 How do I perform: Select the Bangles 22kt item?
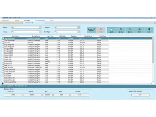[9, 51]
